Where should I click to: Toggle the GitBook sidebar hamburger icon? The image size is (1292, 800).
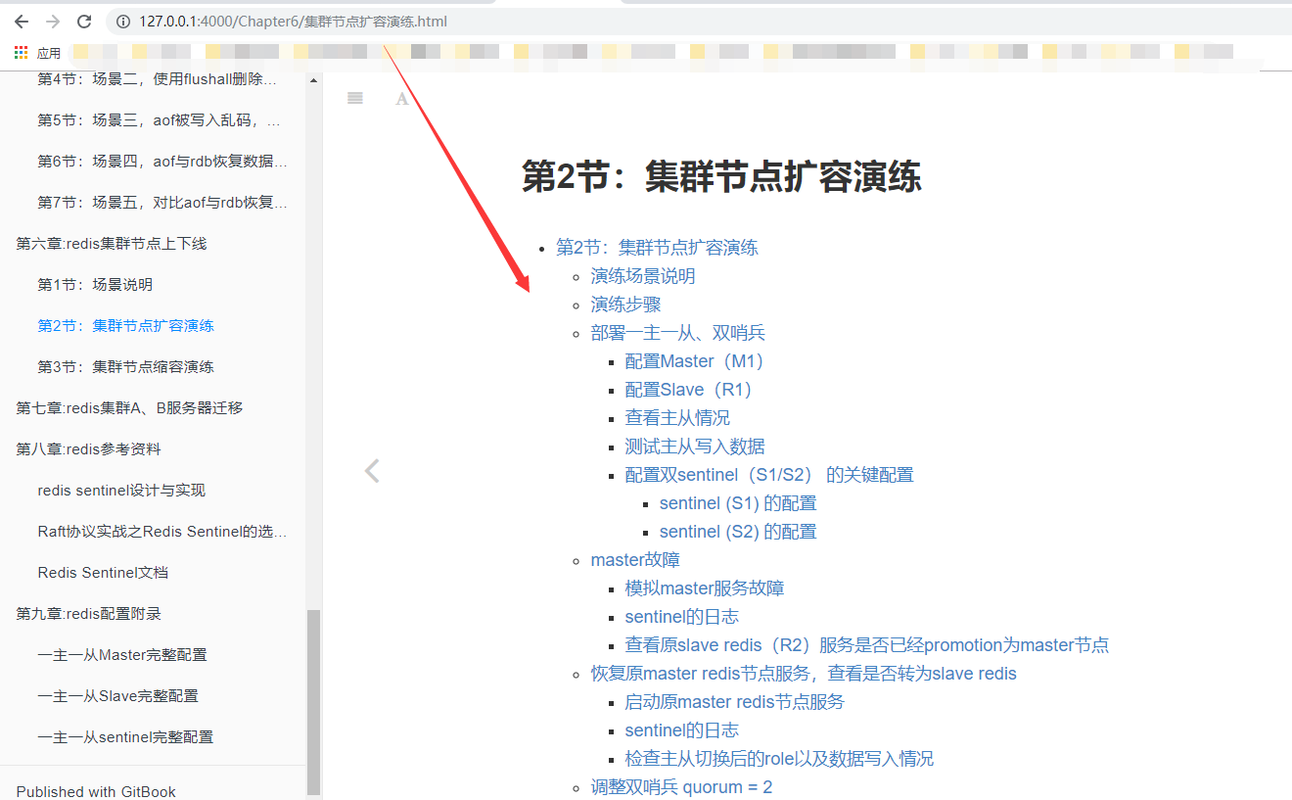point(355,98)
